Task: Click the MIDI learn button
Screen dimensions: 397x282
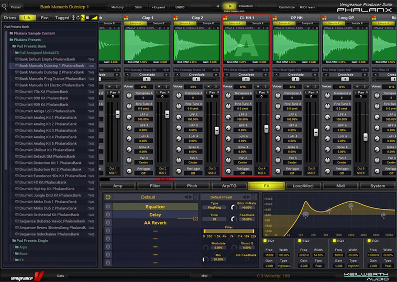Action: [x=308, y=7]
